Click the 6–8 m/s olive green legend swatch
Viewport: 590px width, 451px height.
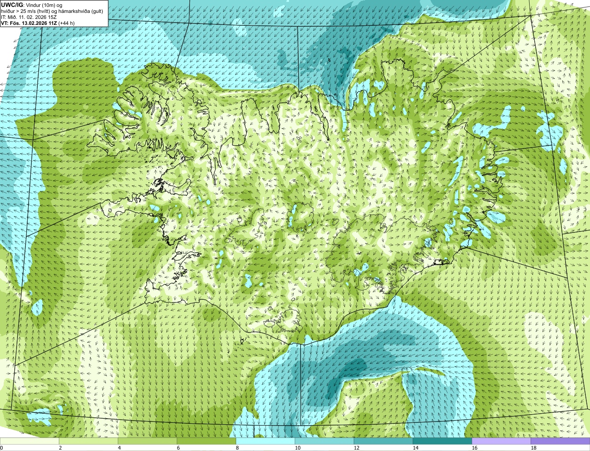(x=206, y=441)
